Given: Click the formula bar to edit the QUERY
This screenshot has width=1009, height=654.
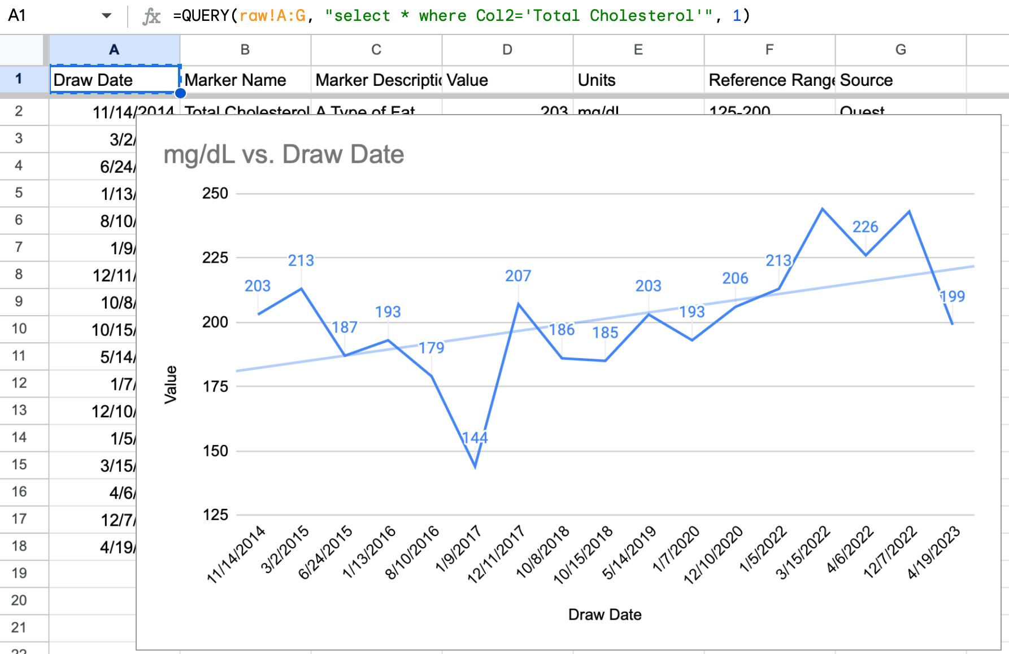Looking at the screenshot, I should tap(452, 15).
